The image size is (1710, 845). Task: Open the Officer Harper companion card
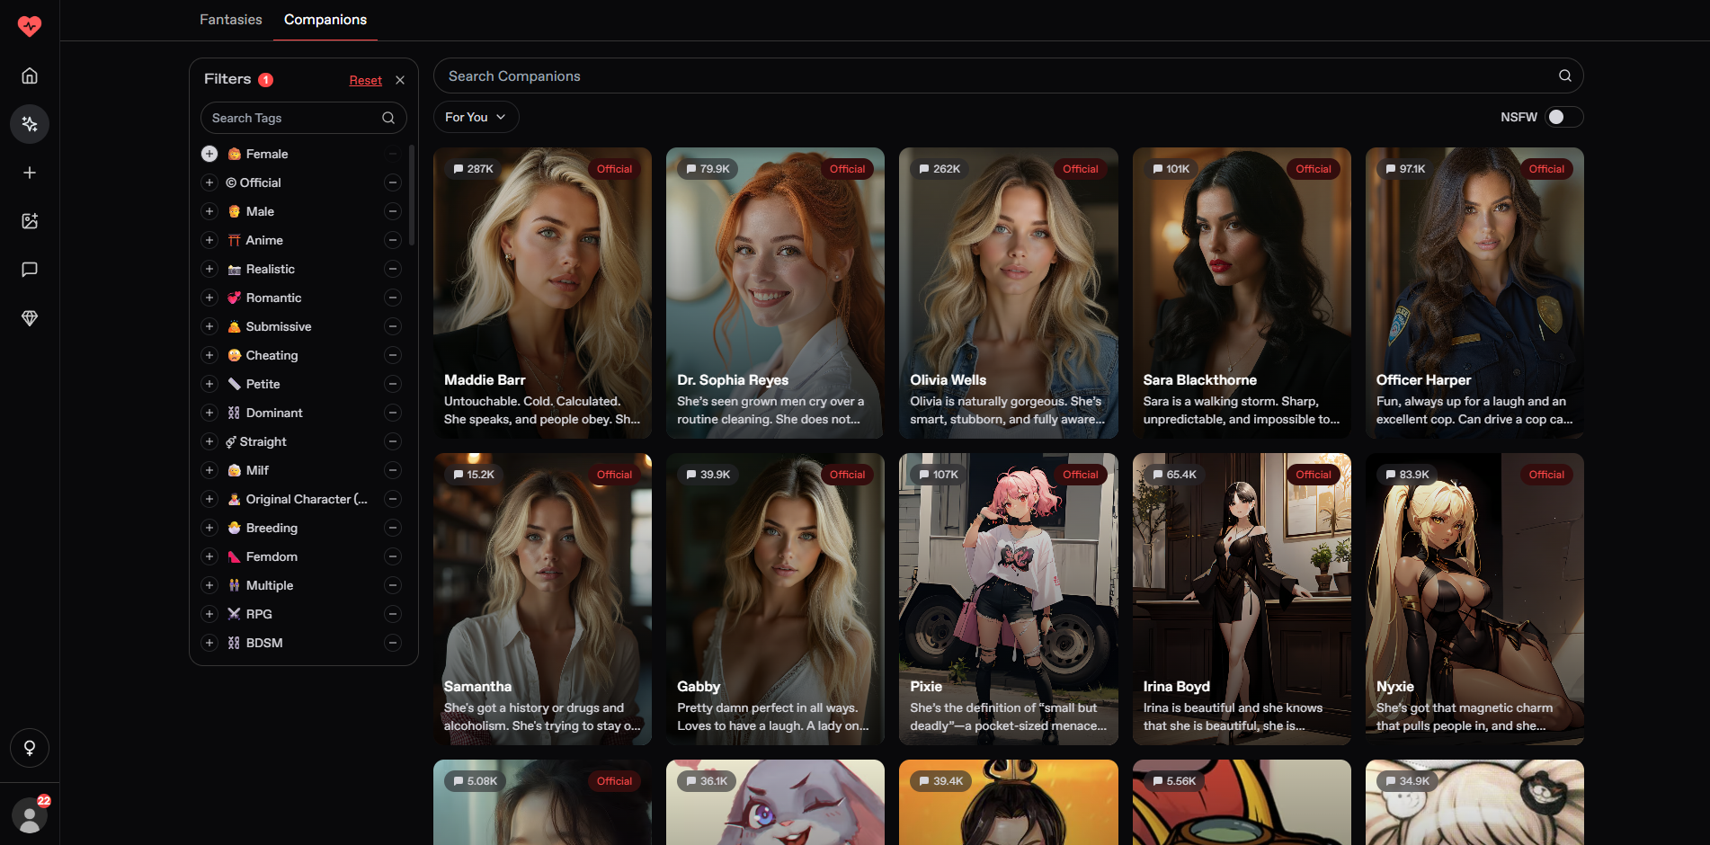(1474, 293)
